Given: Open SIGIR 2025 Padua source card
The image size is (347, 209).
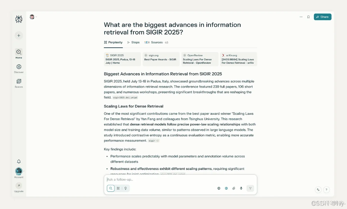Looking at the screenshot, I should [122, 59].
